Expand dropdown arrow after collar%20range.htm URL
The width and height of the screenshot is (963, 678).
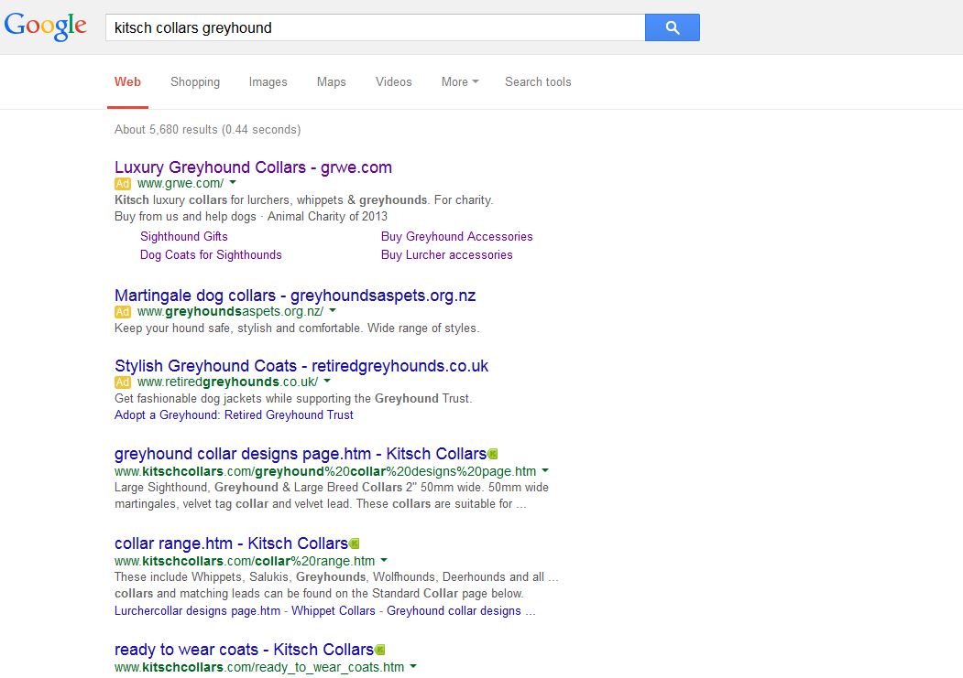(384, 560)
